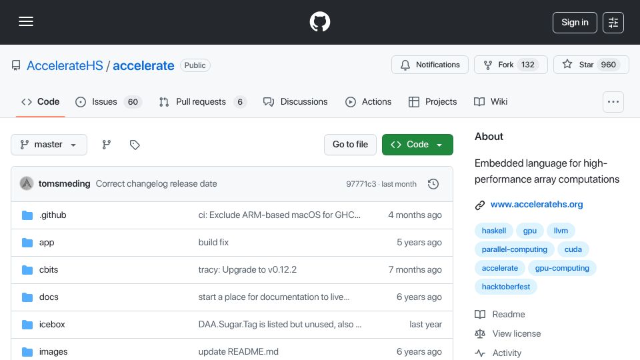Click tomsmeding's avatar image

coord(27,184)
